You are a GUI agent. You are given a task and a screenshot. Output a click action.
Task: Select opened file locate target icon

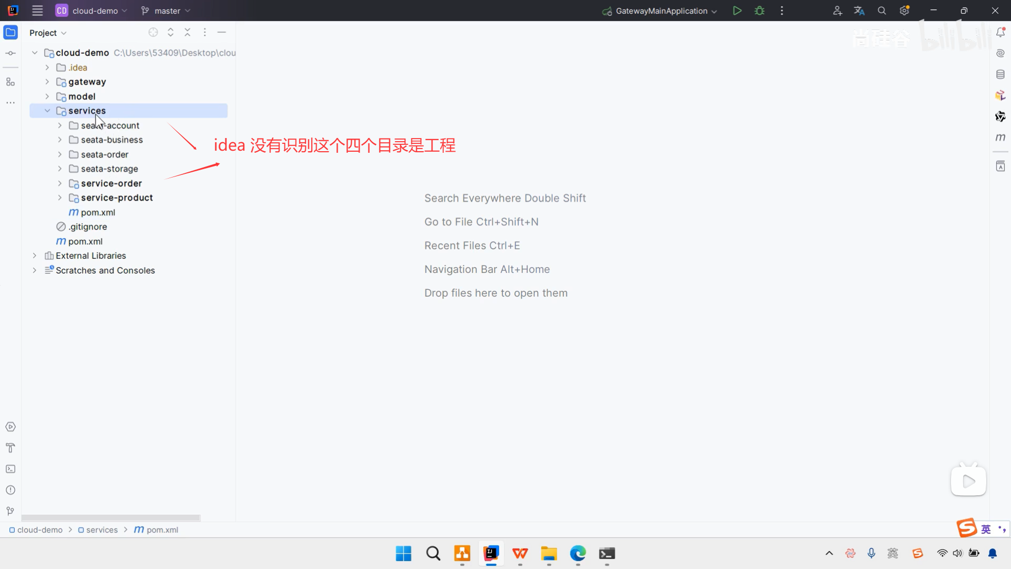click(153, 33)
